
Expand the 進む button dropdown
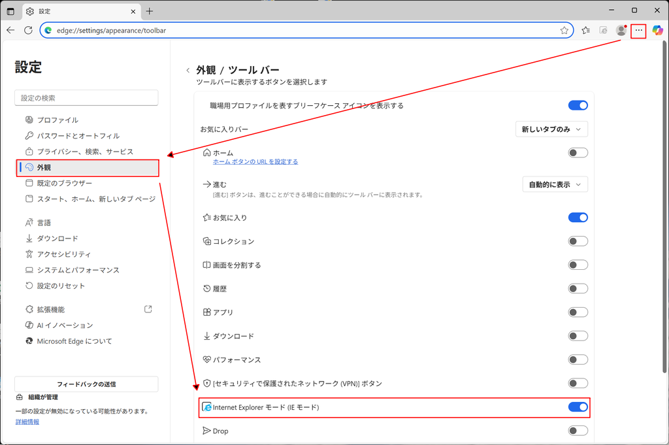pyautogui.click(x=555, y=185)
